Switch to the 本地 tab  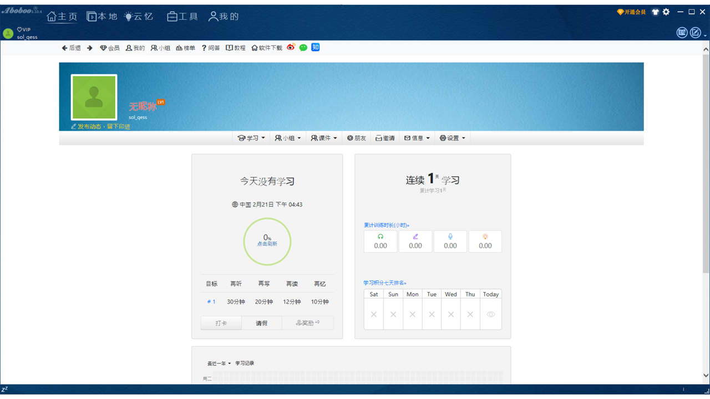click(102, 17)
